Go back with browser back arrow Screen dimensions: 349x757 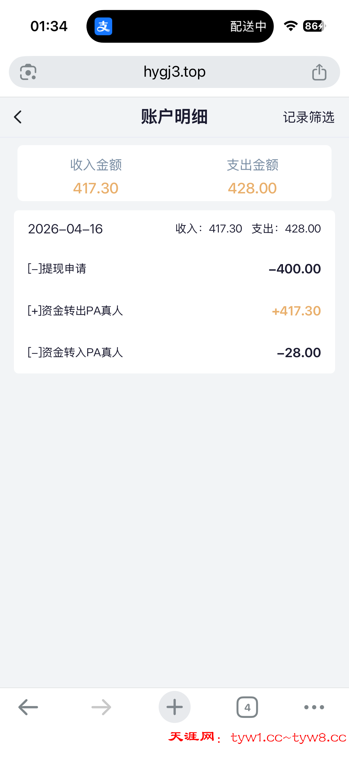pyautogui.click(x=28, y=707)
